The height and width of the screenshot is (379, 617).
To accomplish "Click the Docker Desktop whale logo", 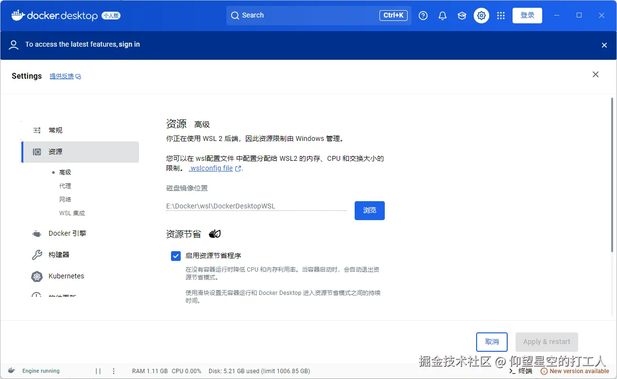I will [18, 15].
